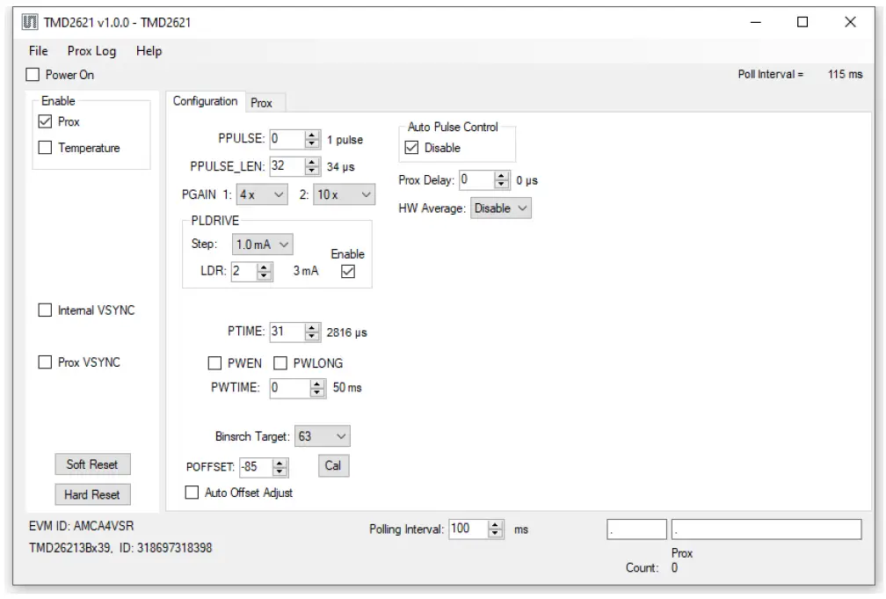
Task: Toggle the Power On checkbox
Action: pos(33,75)
